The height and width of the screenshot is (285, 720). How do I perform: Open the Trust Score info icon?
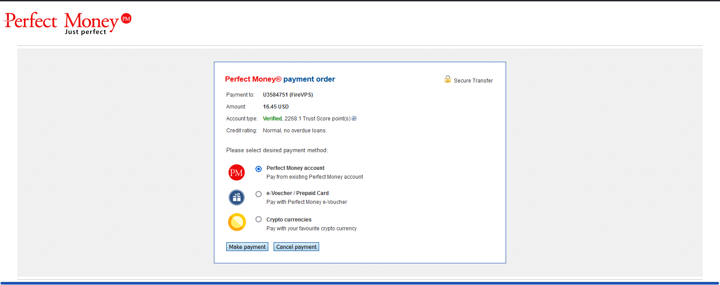click(354, 118)
